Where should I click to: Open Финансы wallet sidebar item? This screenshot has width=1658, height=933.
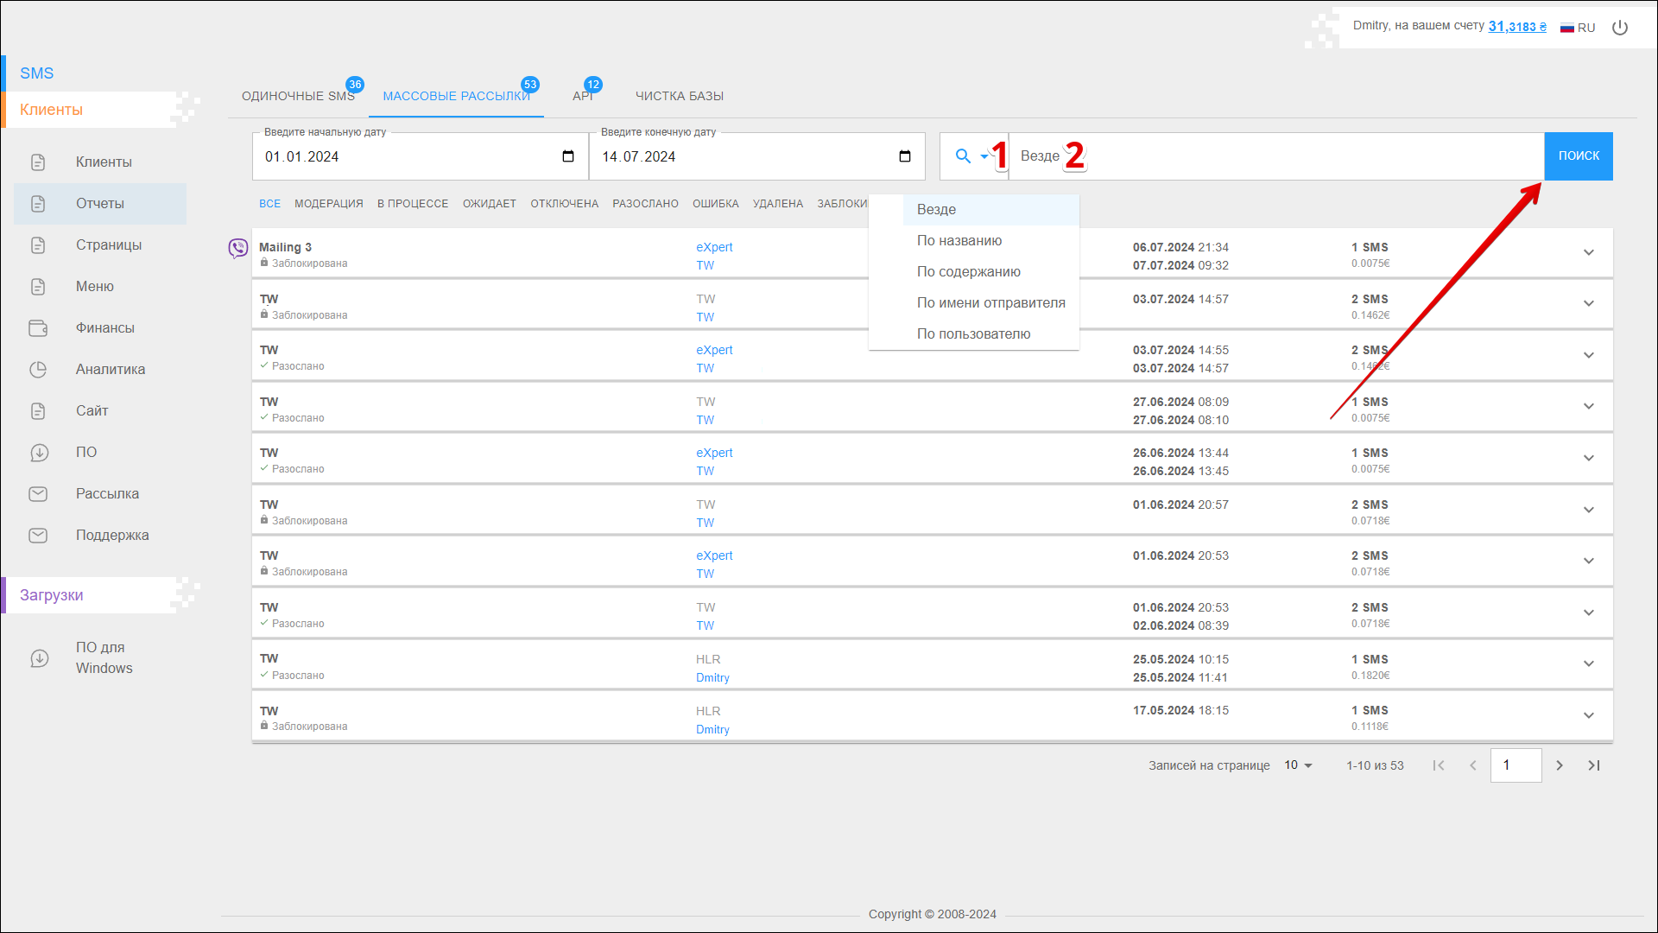point(104,328)
